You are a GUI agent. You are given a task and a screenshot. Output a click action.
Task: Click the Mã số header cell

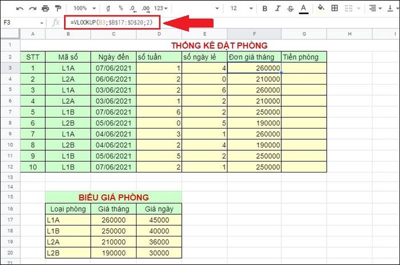[x=68, y=57]
